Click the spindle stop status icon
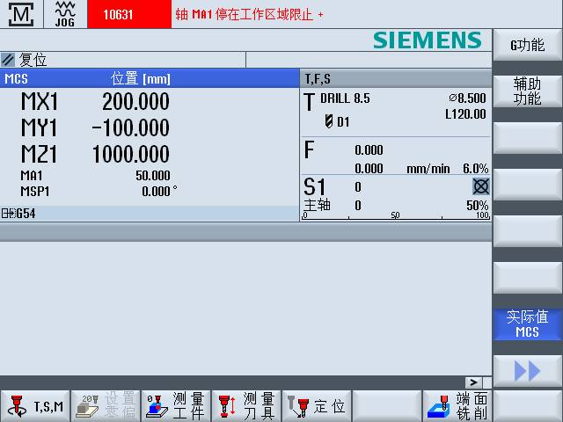563x422 pixels. [480, 186]
